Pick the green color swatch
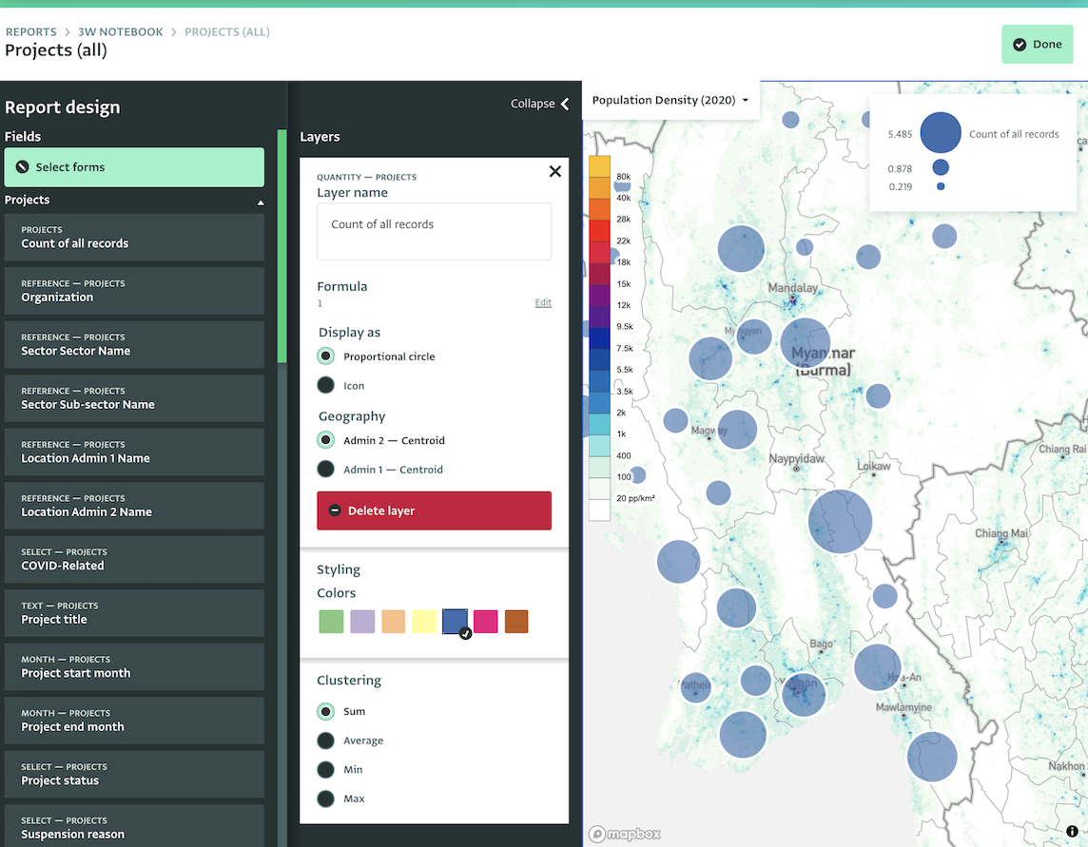1088x847 pixels. (x=331, y=622)
